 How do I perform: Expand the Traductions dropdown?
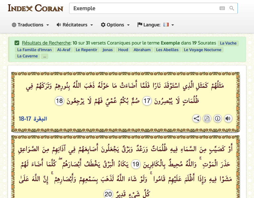point(30,25)
